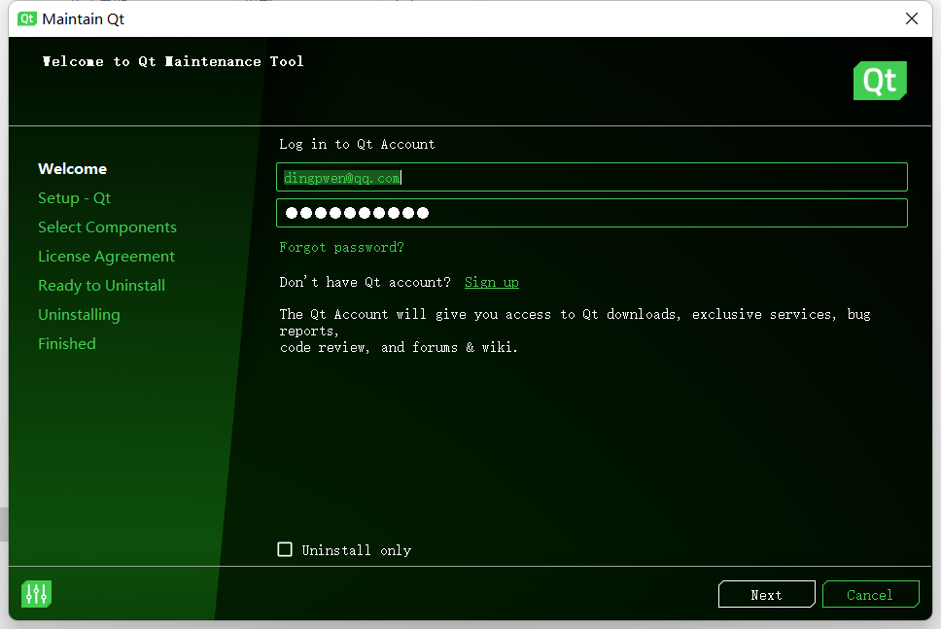Click the Qt icon in the title bar
This screenshot has height=629, width=941.
[27, 18]
